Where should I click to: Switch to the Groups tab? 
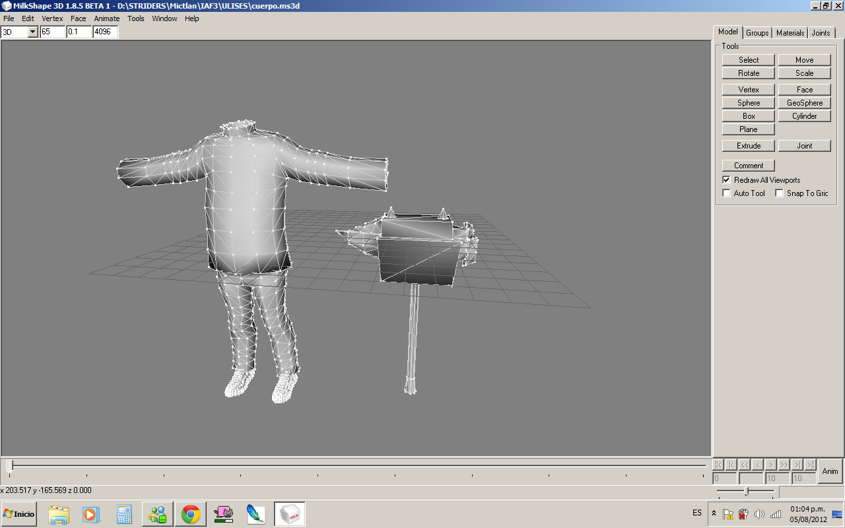(757, 33)
